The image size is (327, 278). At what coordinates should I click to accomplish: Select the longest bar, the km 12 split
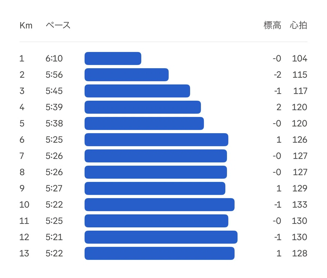tap(161, 237)
